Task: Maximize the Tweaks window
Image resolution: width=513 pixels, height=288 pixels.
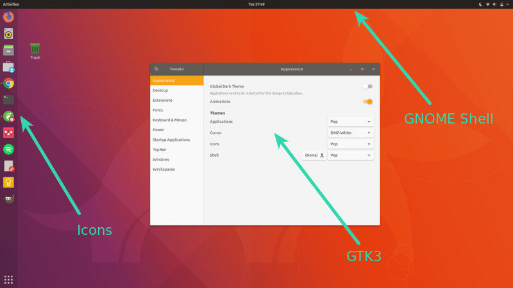Action: [362, 69]
